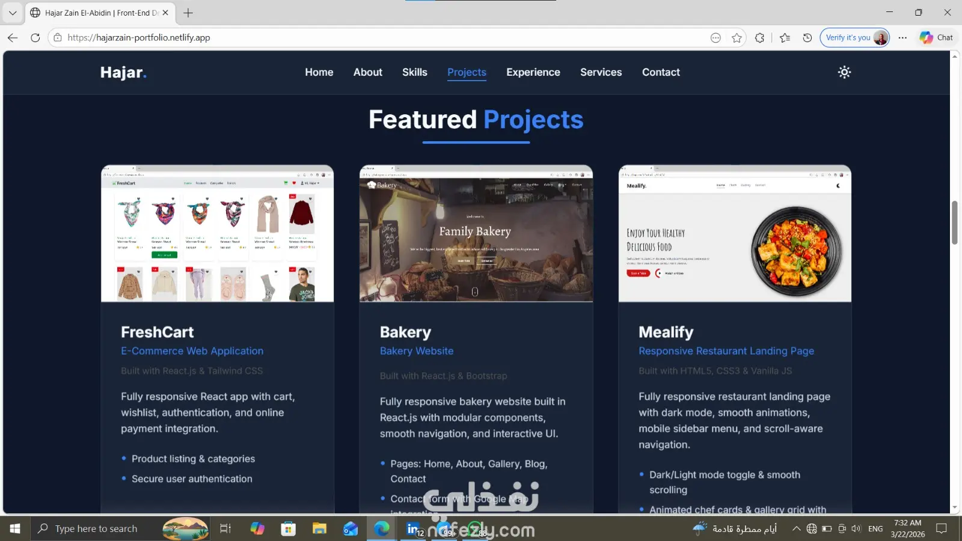962x541 pixels.
Task: Open the taskbar clock showing 7:32 AM
Action: 908,528
